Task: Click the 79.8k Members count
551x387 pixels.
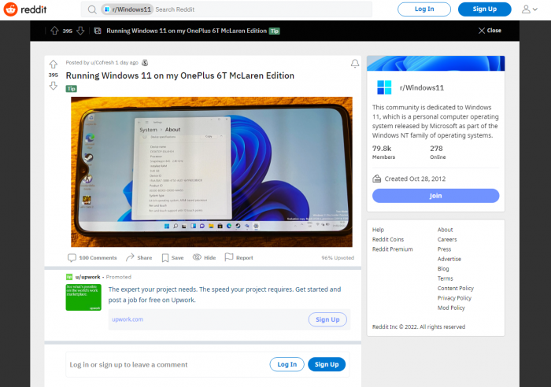Action: pyautogui.click(x=384, y=153)
